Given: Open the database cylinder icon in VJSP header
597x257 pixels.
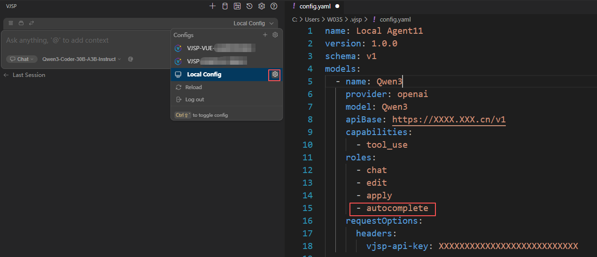Looking at the screenshot, I should click(x=225, y=6).
